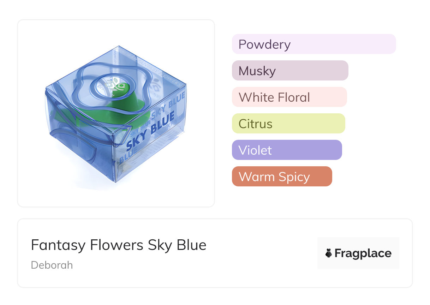The width and height of the screenshot is (430, 305).
Task: Click the Warm Spicy accord bar
Action: pyautogui.click(x=282, y=177)
